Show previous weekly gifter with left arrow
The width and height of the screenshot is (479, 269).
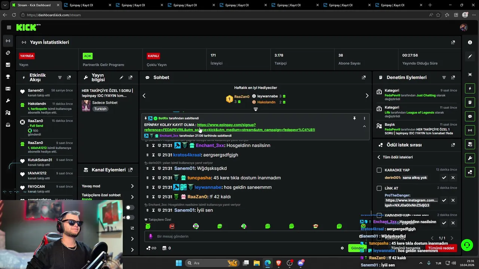pos(144,96)
